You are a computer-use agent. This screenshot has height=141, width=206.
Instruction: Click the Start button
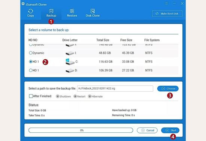coord(170,130)
